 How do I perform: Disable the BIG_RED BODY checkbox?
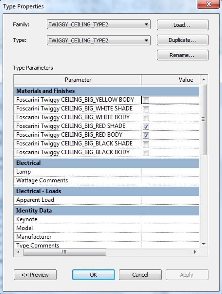pyautogui.click(x=146, y=135)
